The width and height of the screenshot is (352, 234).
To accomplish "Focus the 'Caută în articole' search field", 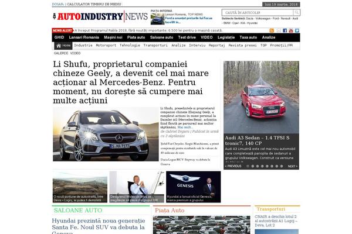I will [x=258, y=12].
